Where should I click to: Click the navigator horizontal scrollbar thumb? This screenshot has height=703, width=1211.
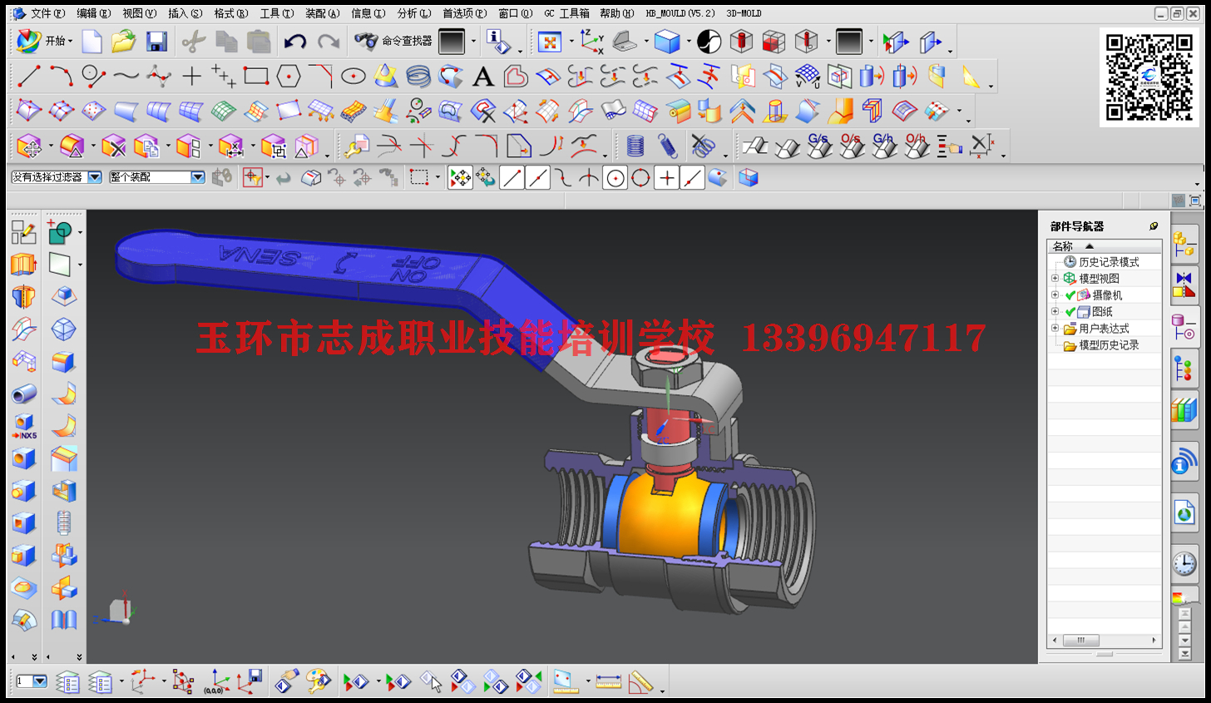tap(1081, 641)
